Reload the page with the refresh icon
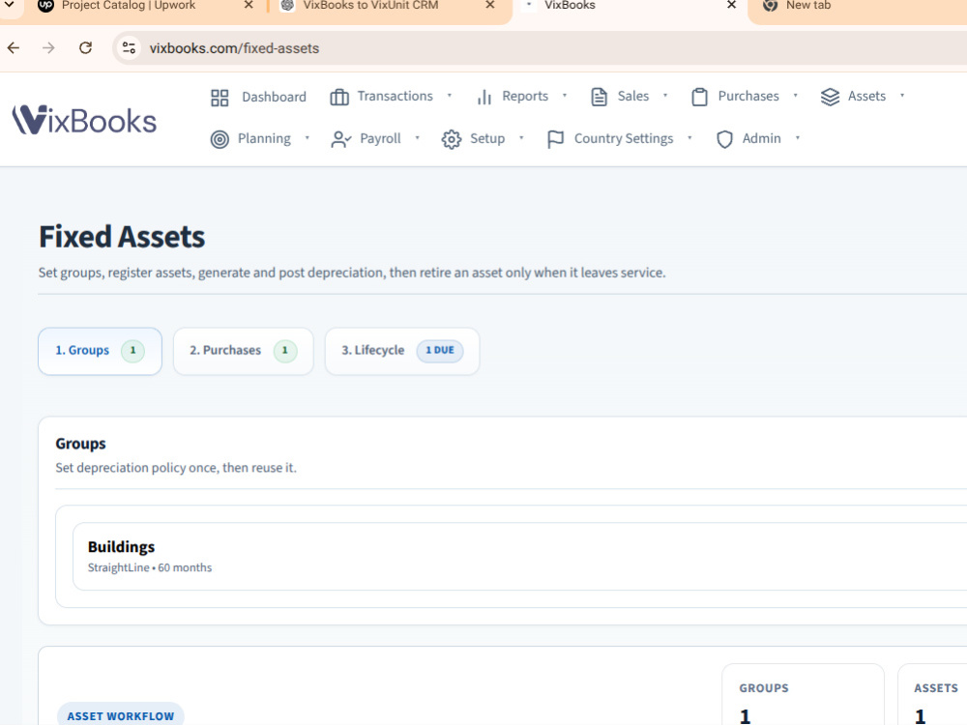The width and height of the screenshot is (967, 725). (86, 48)
